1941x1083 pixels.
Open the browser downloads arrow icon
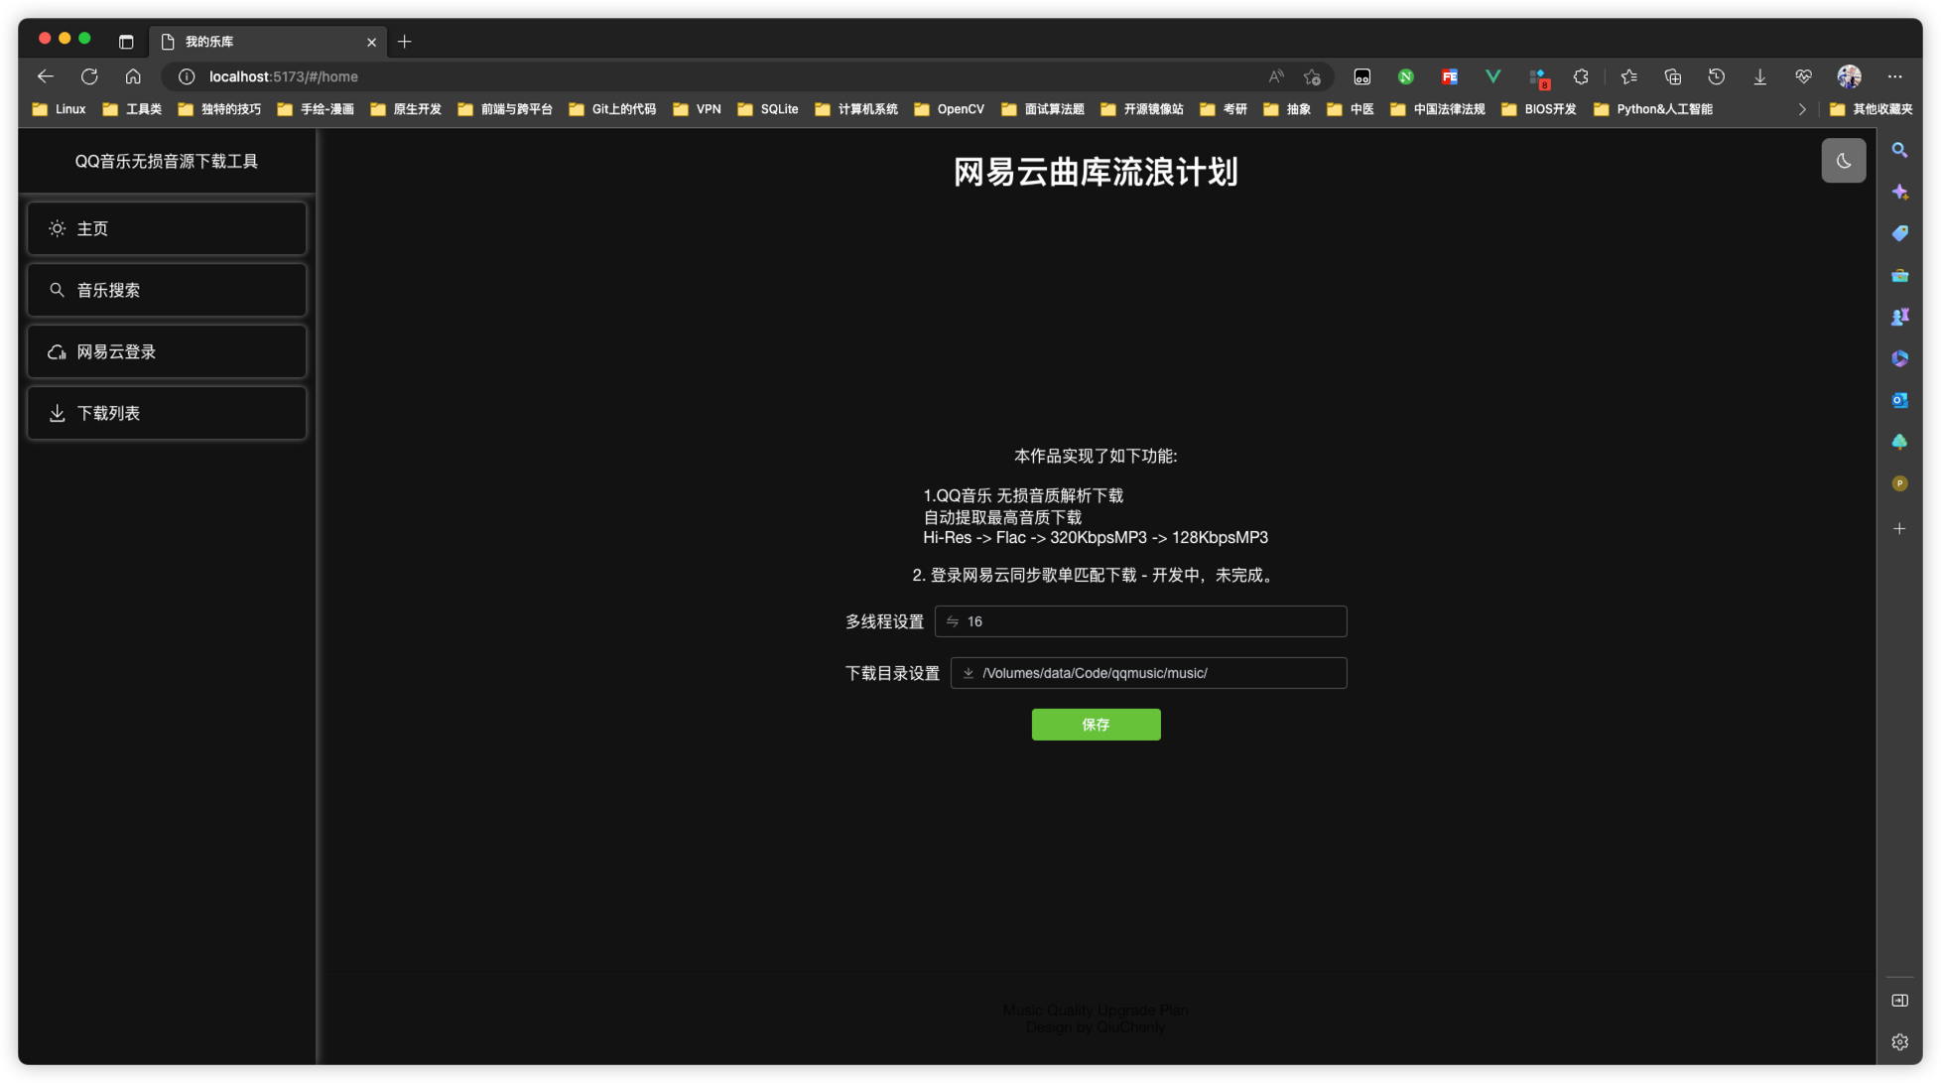pos(1759,76)
